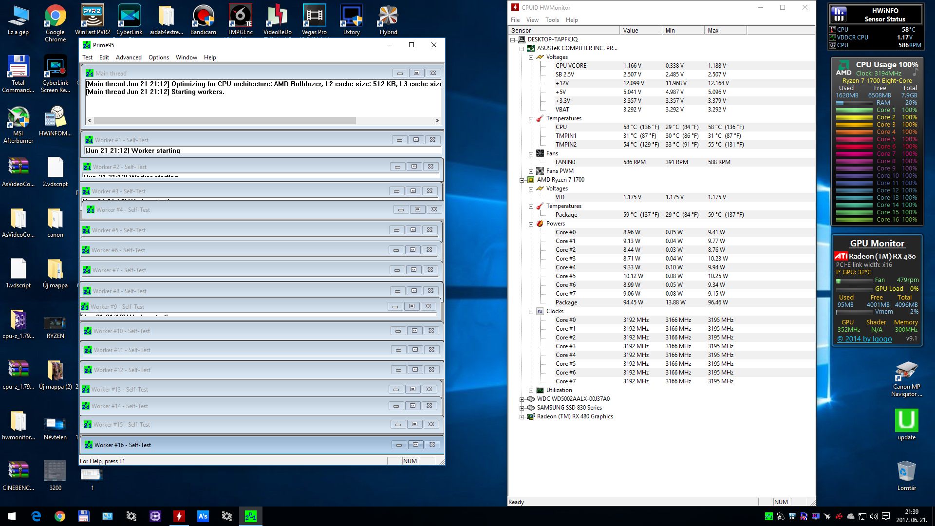The image size is (935, 526).
Task: Open TMPGEnc desktop icon
Action: click(x=240, y=20)
